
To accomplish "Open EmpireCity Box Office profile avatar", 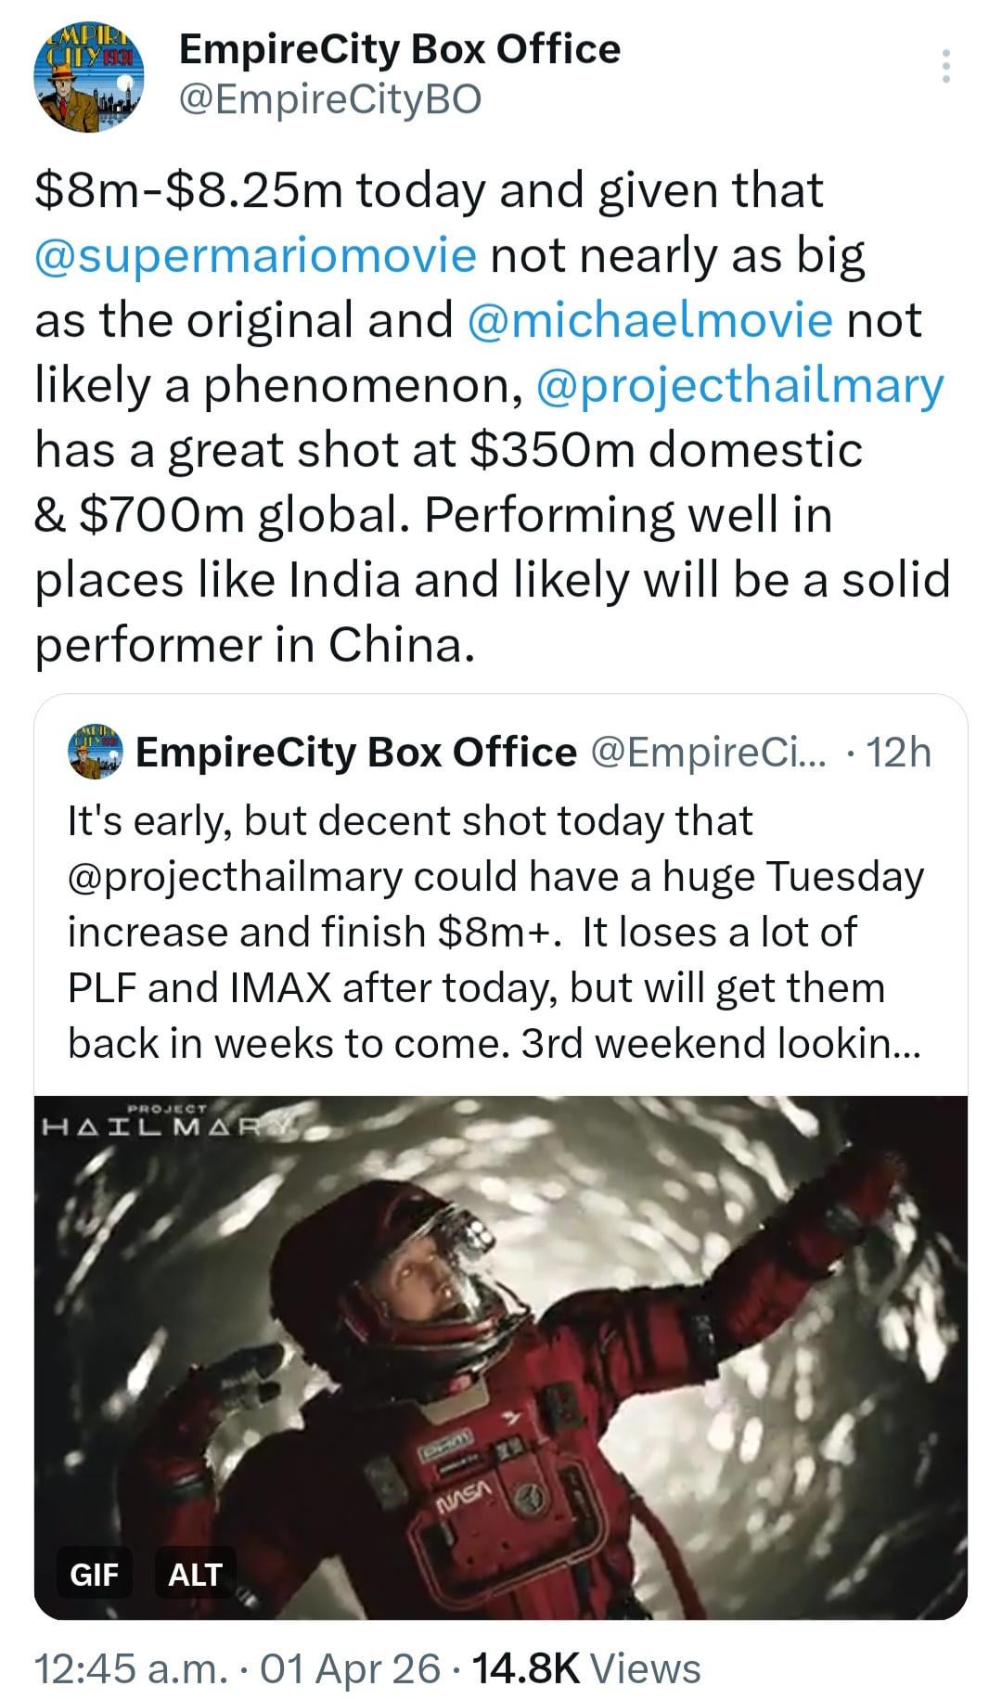I will 87,77.
